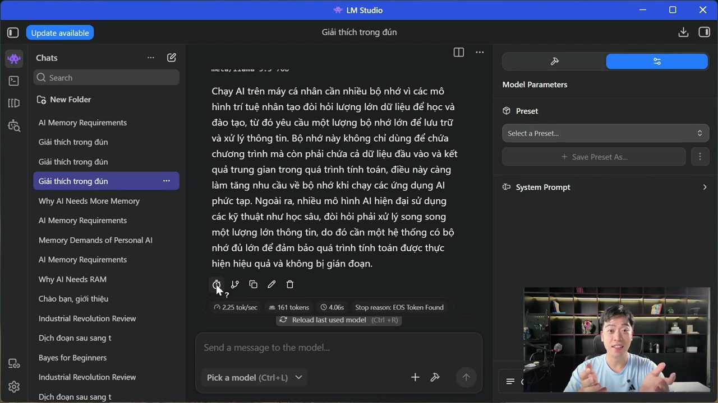Open the My Models library icon
This screenshot has height=403, width=718.
pyautogui.click(x=14, y=103)
